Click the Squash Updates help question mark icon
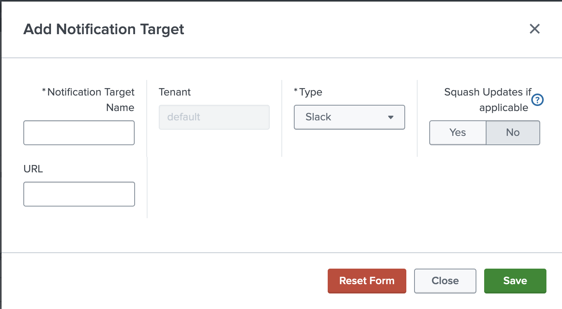This screenshot has width=562, height=309. 537,100
